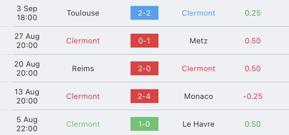The height and width of the screenshot is (135, 289).
Task: Select the 2-4 score against Monaco
Action: point(144,96)
